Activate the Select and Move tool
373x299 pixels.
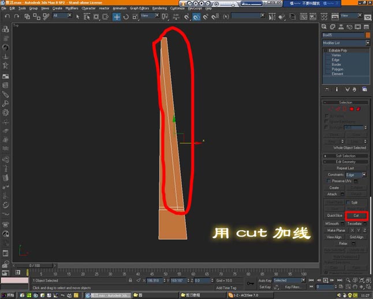point(116,17)
